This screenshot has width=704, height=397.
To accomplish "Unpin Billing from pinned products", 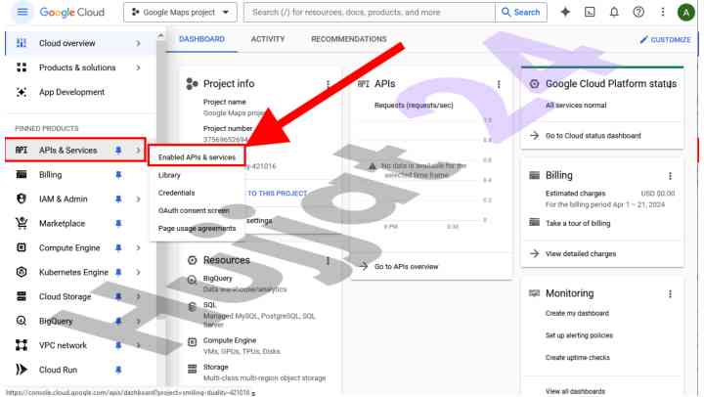I will 118,175.
